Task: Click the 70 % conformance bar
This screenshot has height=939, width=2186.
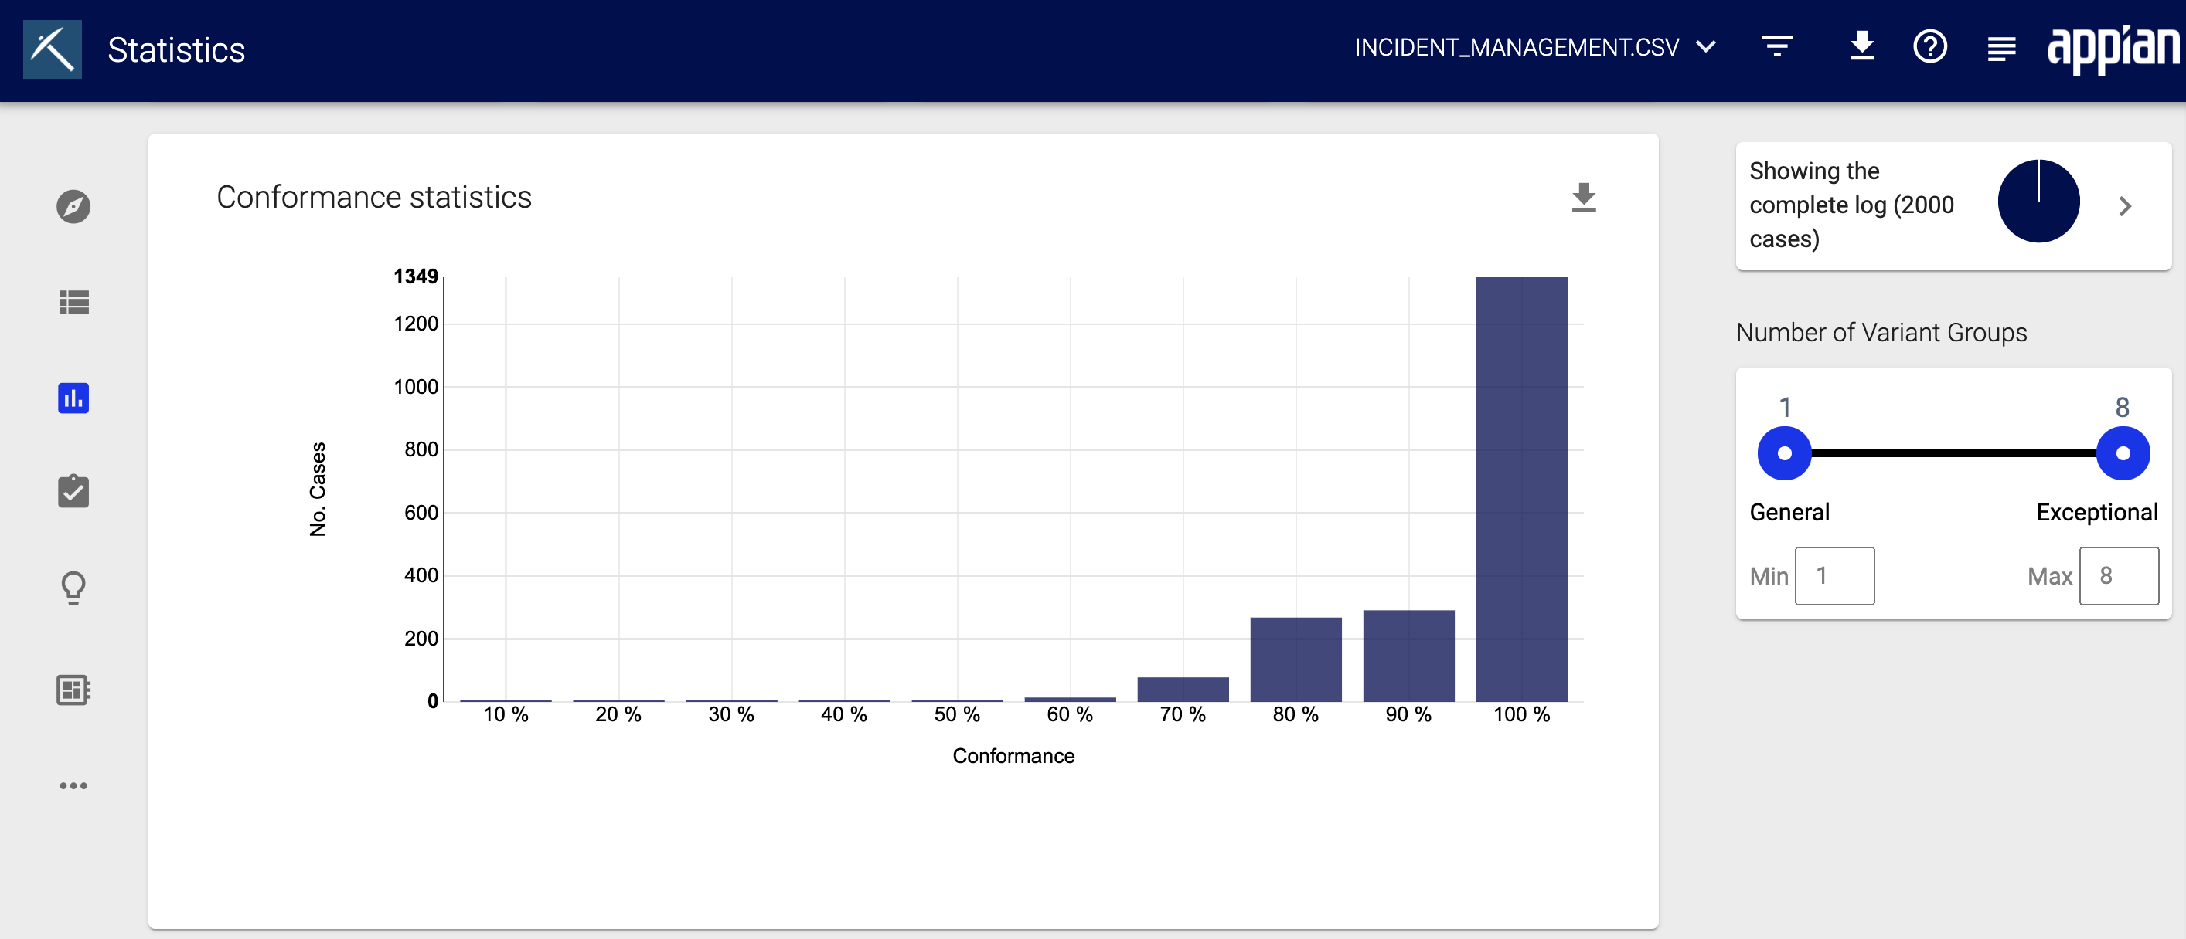Action: point(1183,689)
